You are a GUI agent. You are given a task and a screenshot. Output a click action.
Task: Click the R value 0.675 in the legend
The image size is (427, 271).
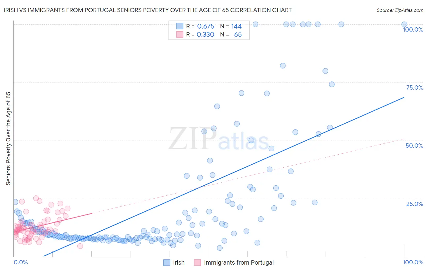tap(206, 26)
